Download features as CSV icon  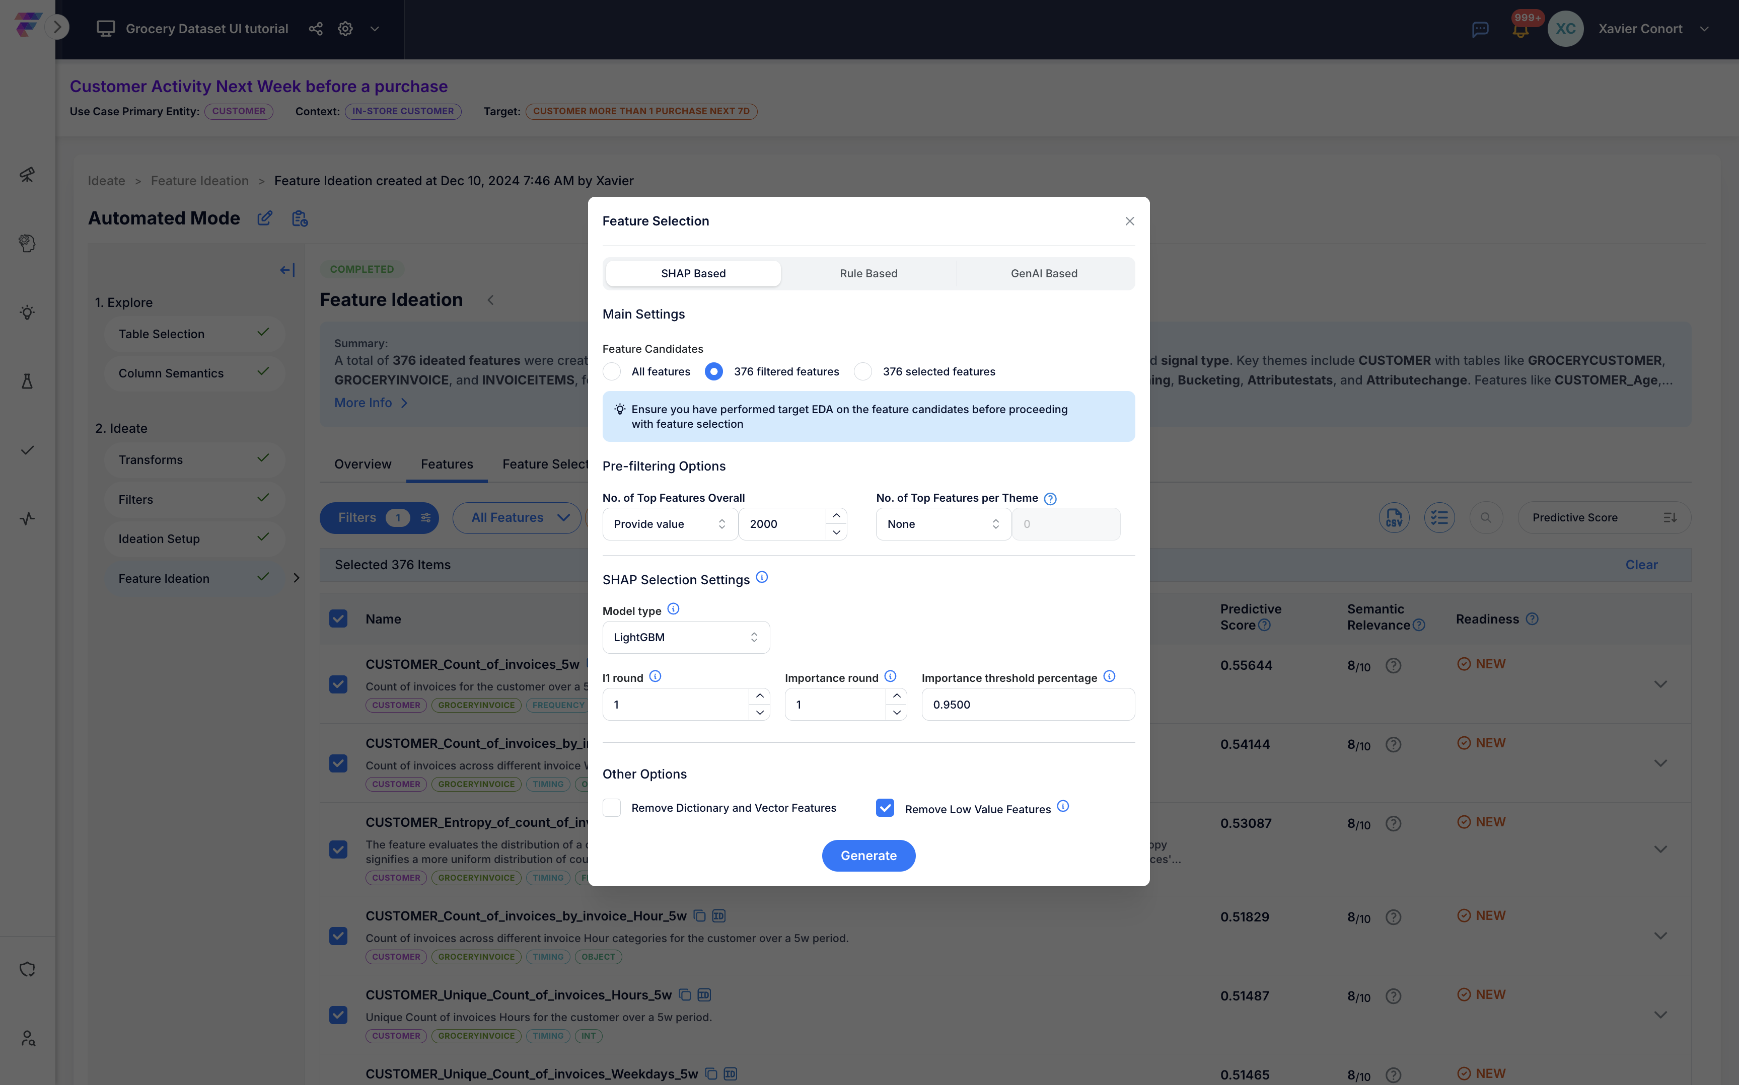click(1394, 517)
